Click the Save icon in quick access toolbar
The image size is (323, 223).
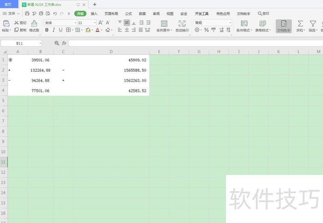pyautogui.click(x=27, y=14)
